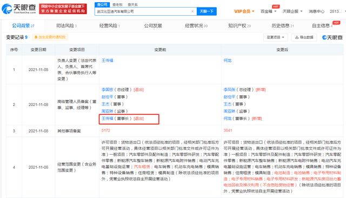
Task: Open 周亚琳 (监事) link in 变更后 column
Action: point(229,111)
